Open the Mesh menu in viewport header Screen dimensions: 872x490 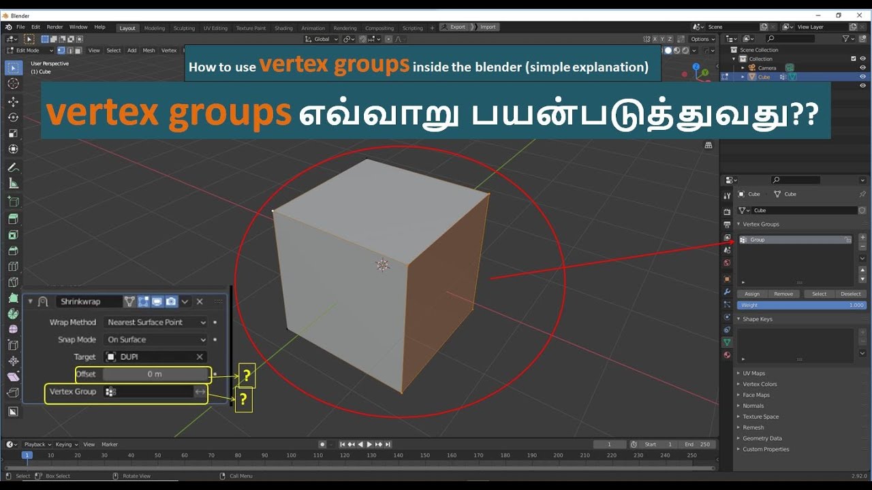click(149, 50)
